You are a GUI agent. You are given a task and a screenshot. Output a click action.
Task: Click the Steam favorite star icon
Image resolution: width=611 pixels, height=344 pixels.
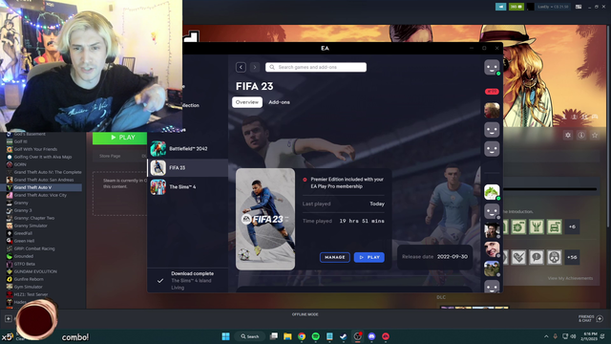(595, 135)
